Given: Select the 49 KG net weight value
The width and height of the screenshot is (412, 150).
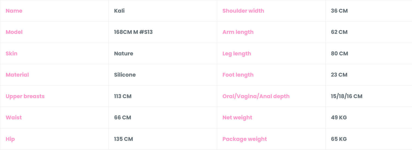Looking at the screenshot, I should pyautogui.click(x=339, y=117).
